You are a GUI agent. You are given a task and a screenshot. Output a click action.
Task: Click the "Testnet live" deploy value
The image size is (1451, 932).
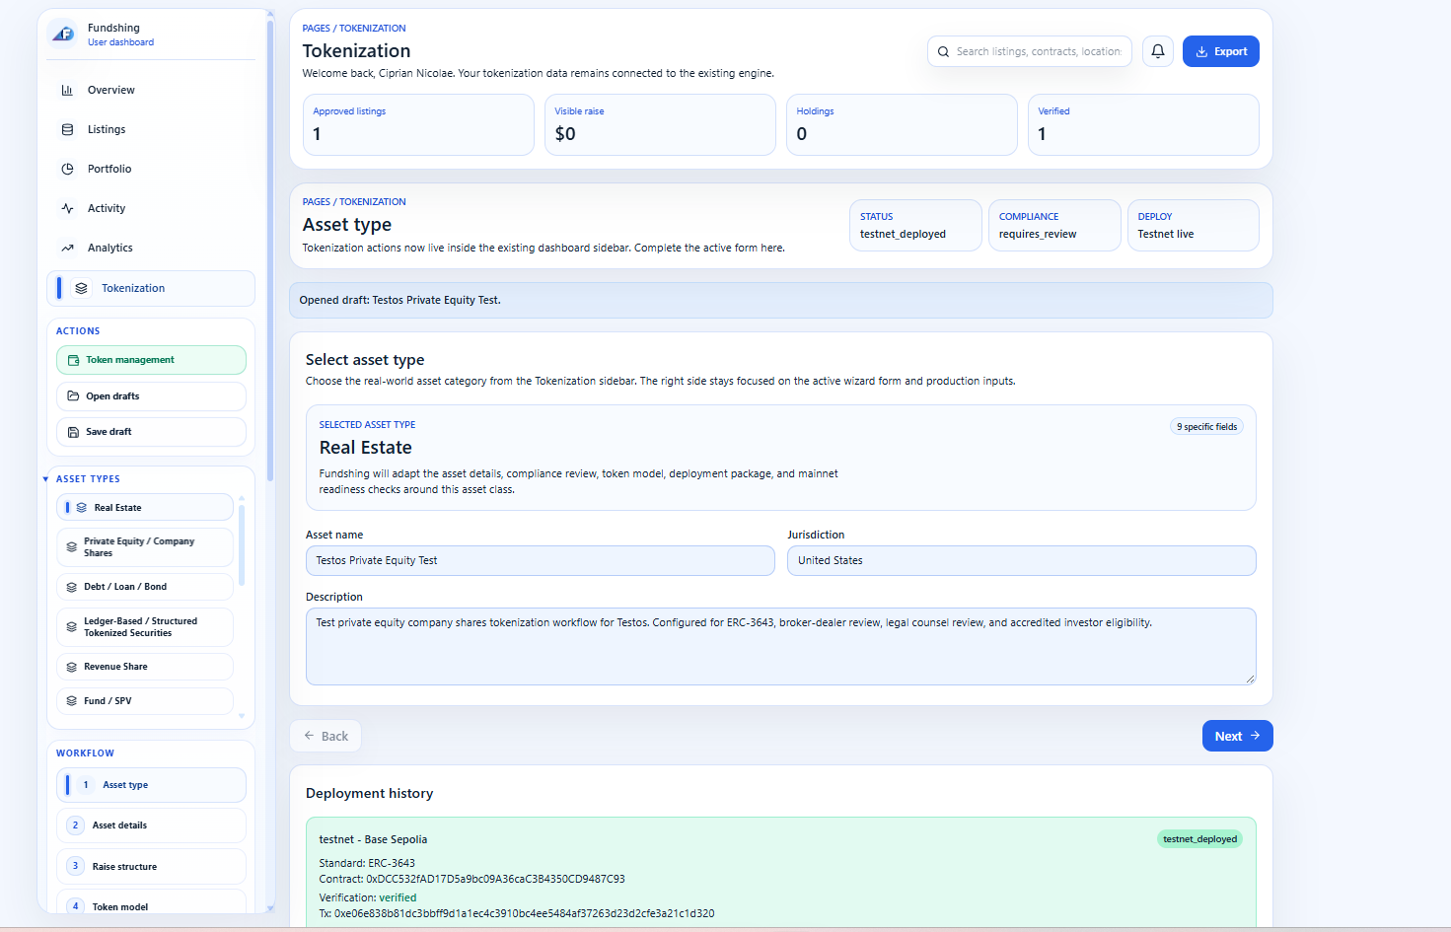tap(1166, 235)
